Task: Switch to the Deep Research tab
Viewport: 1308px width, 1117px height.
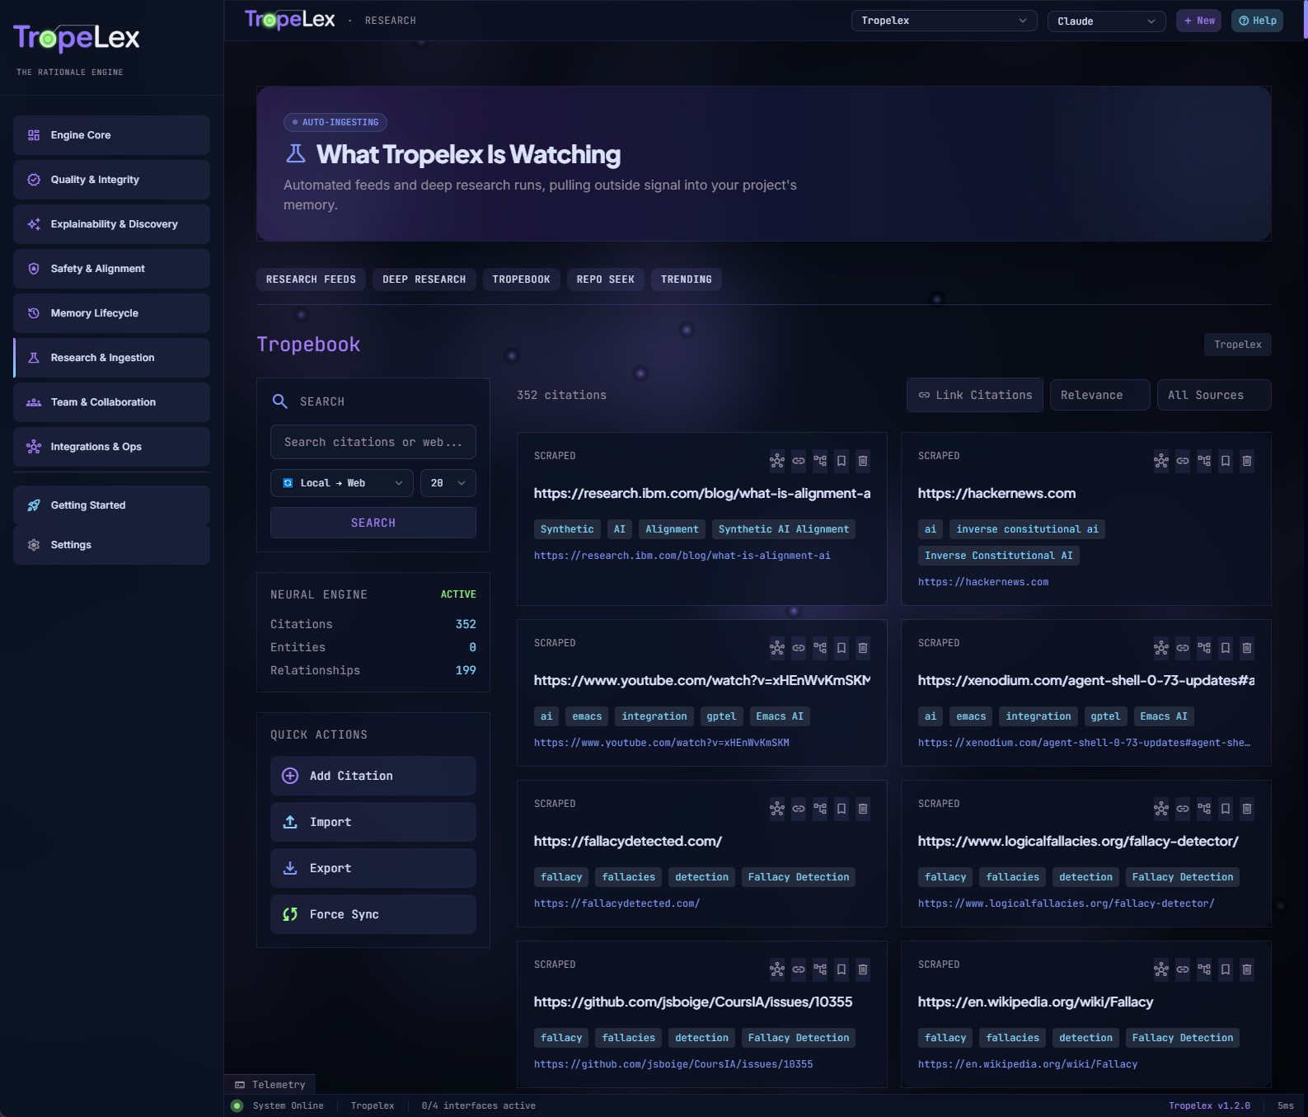Action: click(x=424, y=279)
